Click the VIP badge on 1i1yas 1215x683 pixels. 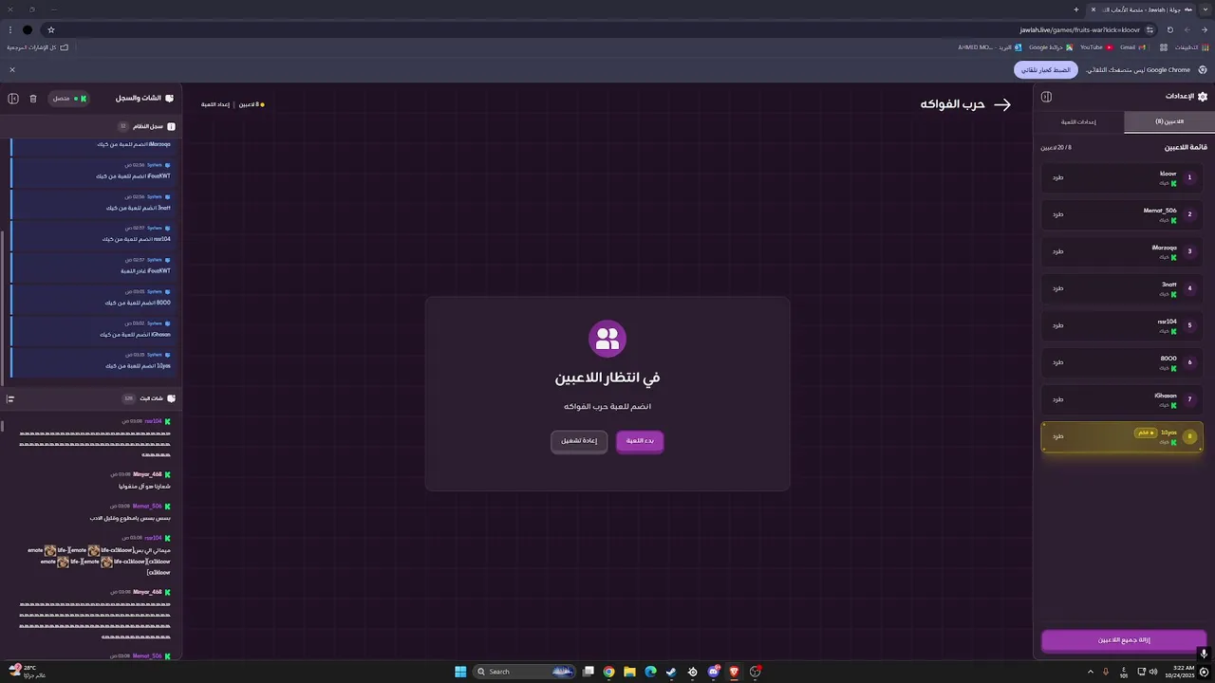coord(1145,433)
